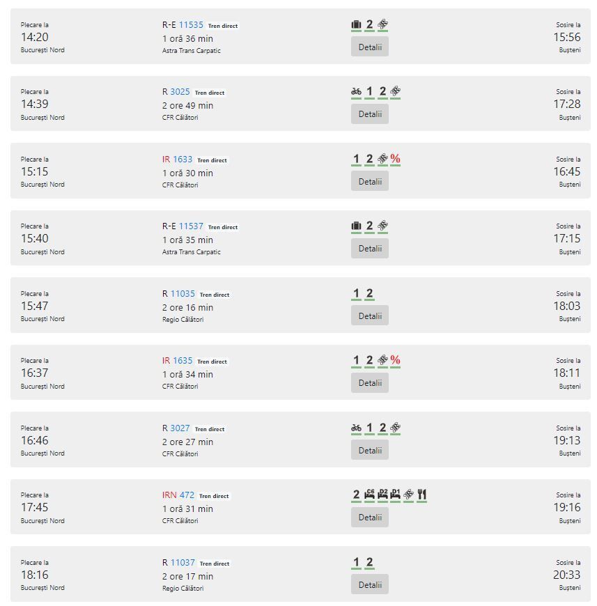Open train number 472 link
The height and width of the screenshot is (606, 597).
click(x=187, y=495)
